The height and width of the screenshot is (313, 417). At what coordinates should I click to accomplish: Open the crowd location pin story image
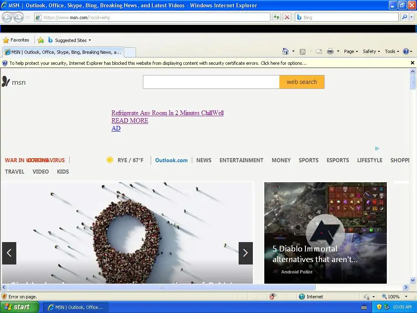point(127,233)
